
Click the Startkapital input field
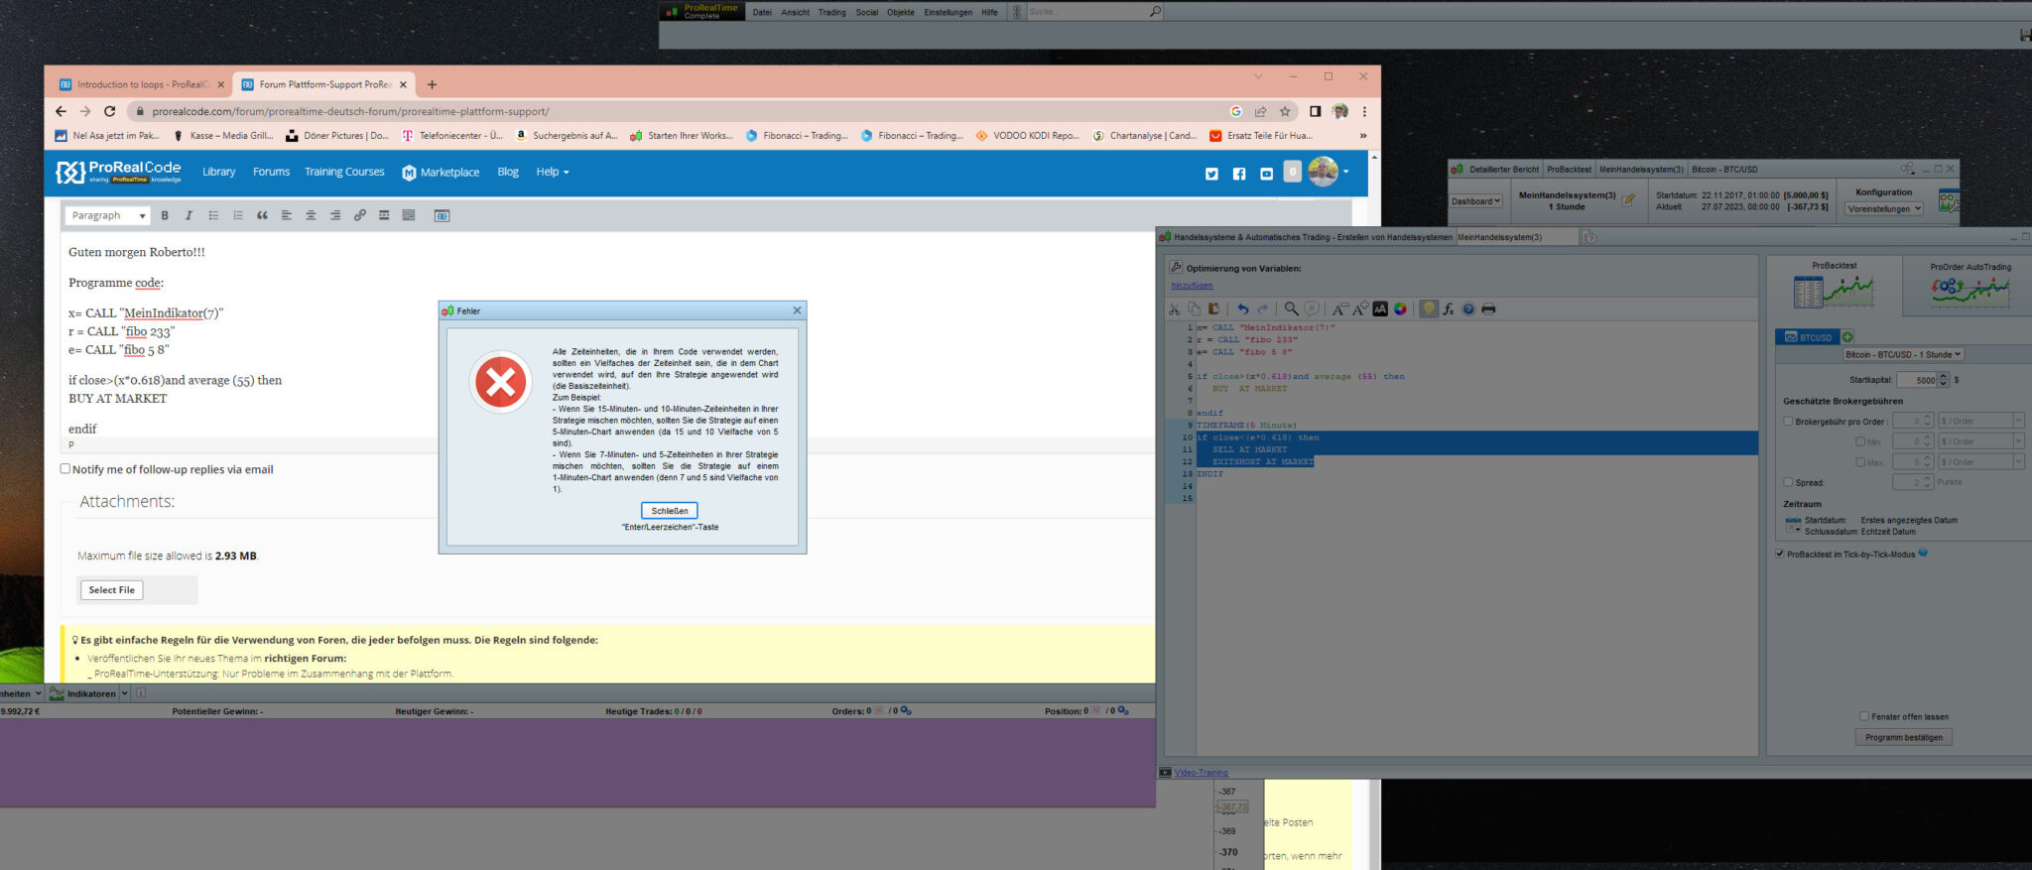(1917, 380)
